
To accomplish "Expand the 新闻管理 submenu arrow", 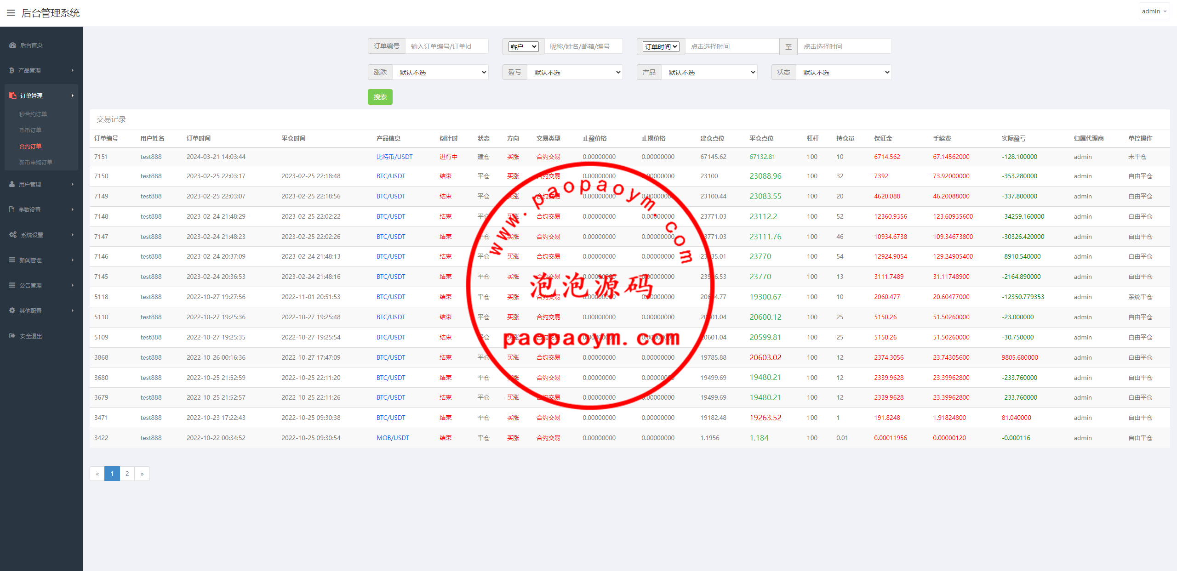I will coord(73,260).
